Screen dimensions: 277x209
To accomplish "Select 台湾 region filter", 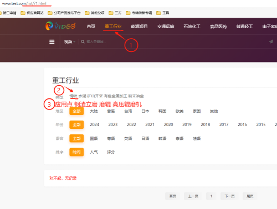I will tap(128, 111).
